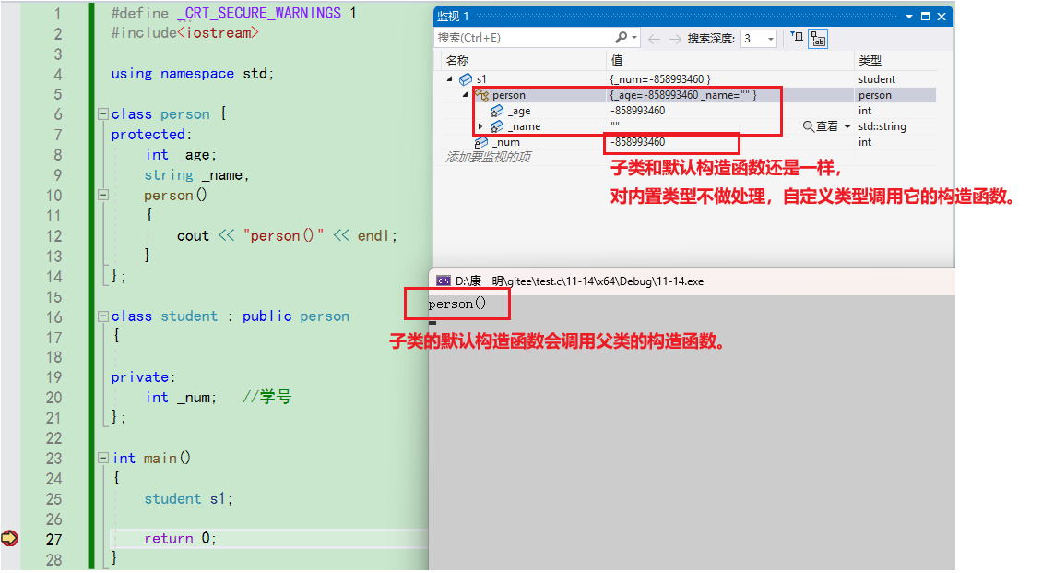Click the 'string _name;' declaration
The image size is (1042, 573).
(x=196, y=174)
